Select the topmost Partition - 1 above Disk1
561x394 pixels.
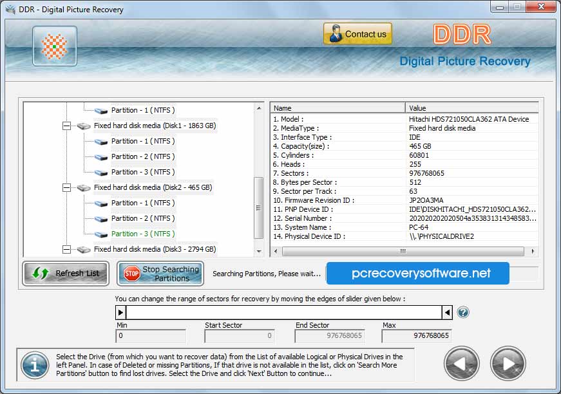(143, 111)
